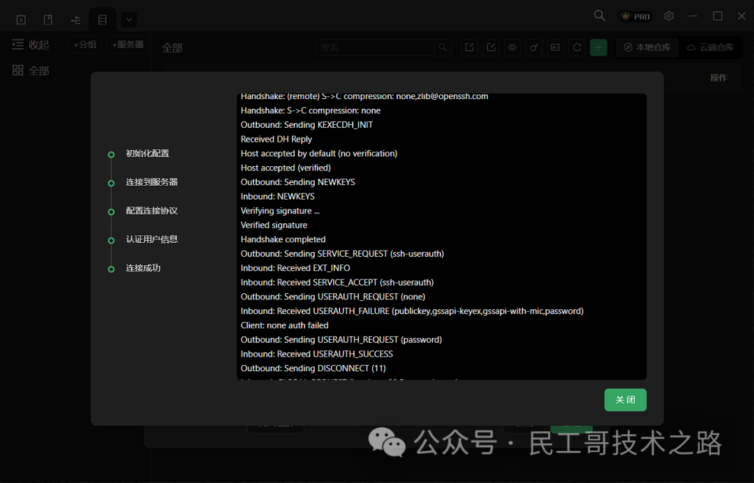Screen dimensions: 754x483
Task: Click log line 'Handshake completed'
Action: point(283,239)
